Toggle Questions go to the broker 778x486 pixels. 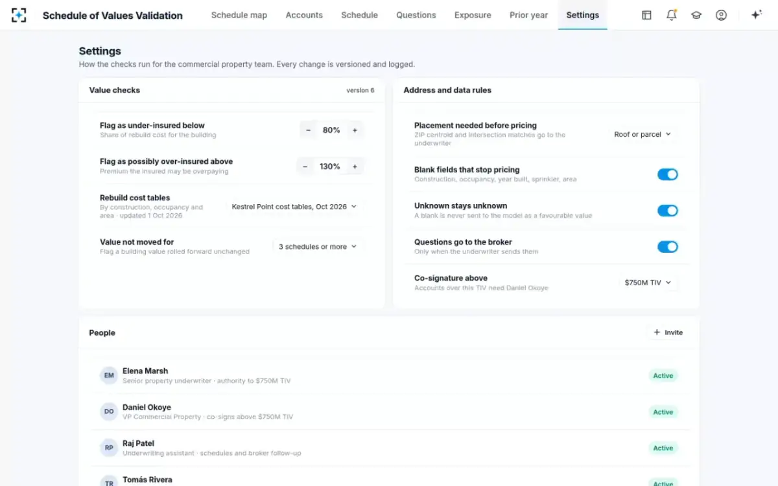coord(668,247)
